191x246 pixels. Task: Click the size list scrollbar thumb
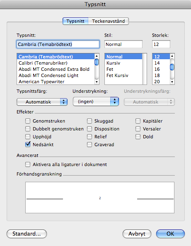point(172,67)
